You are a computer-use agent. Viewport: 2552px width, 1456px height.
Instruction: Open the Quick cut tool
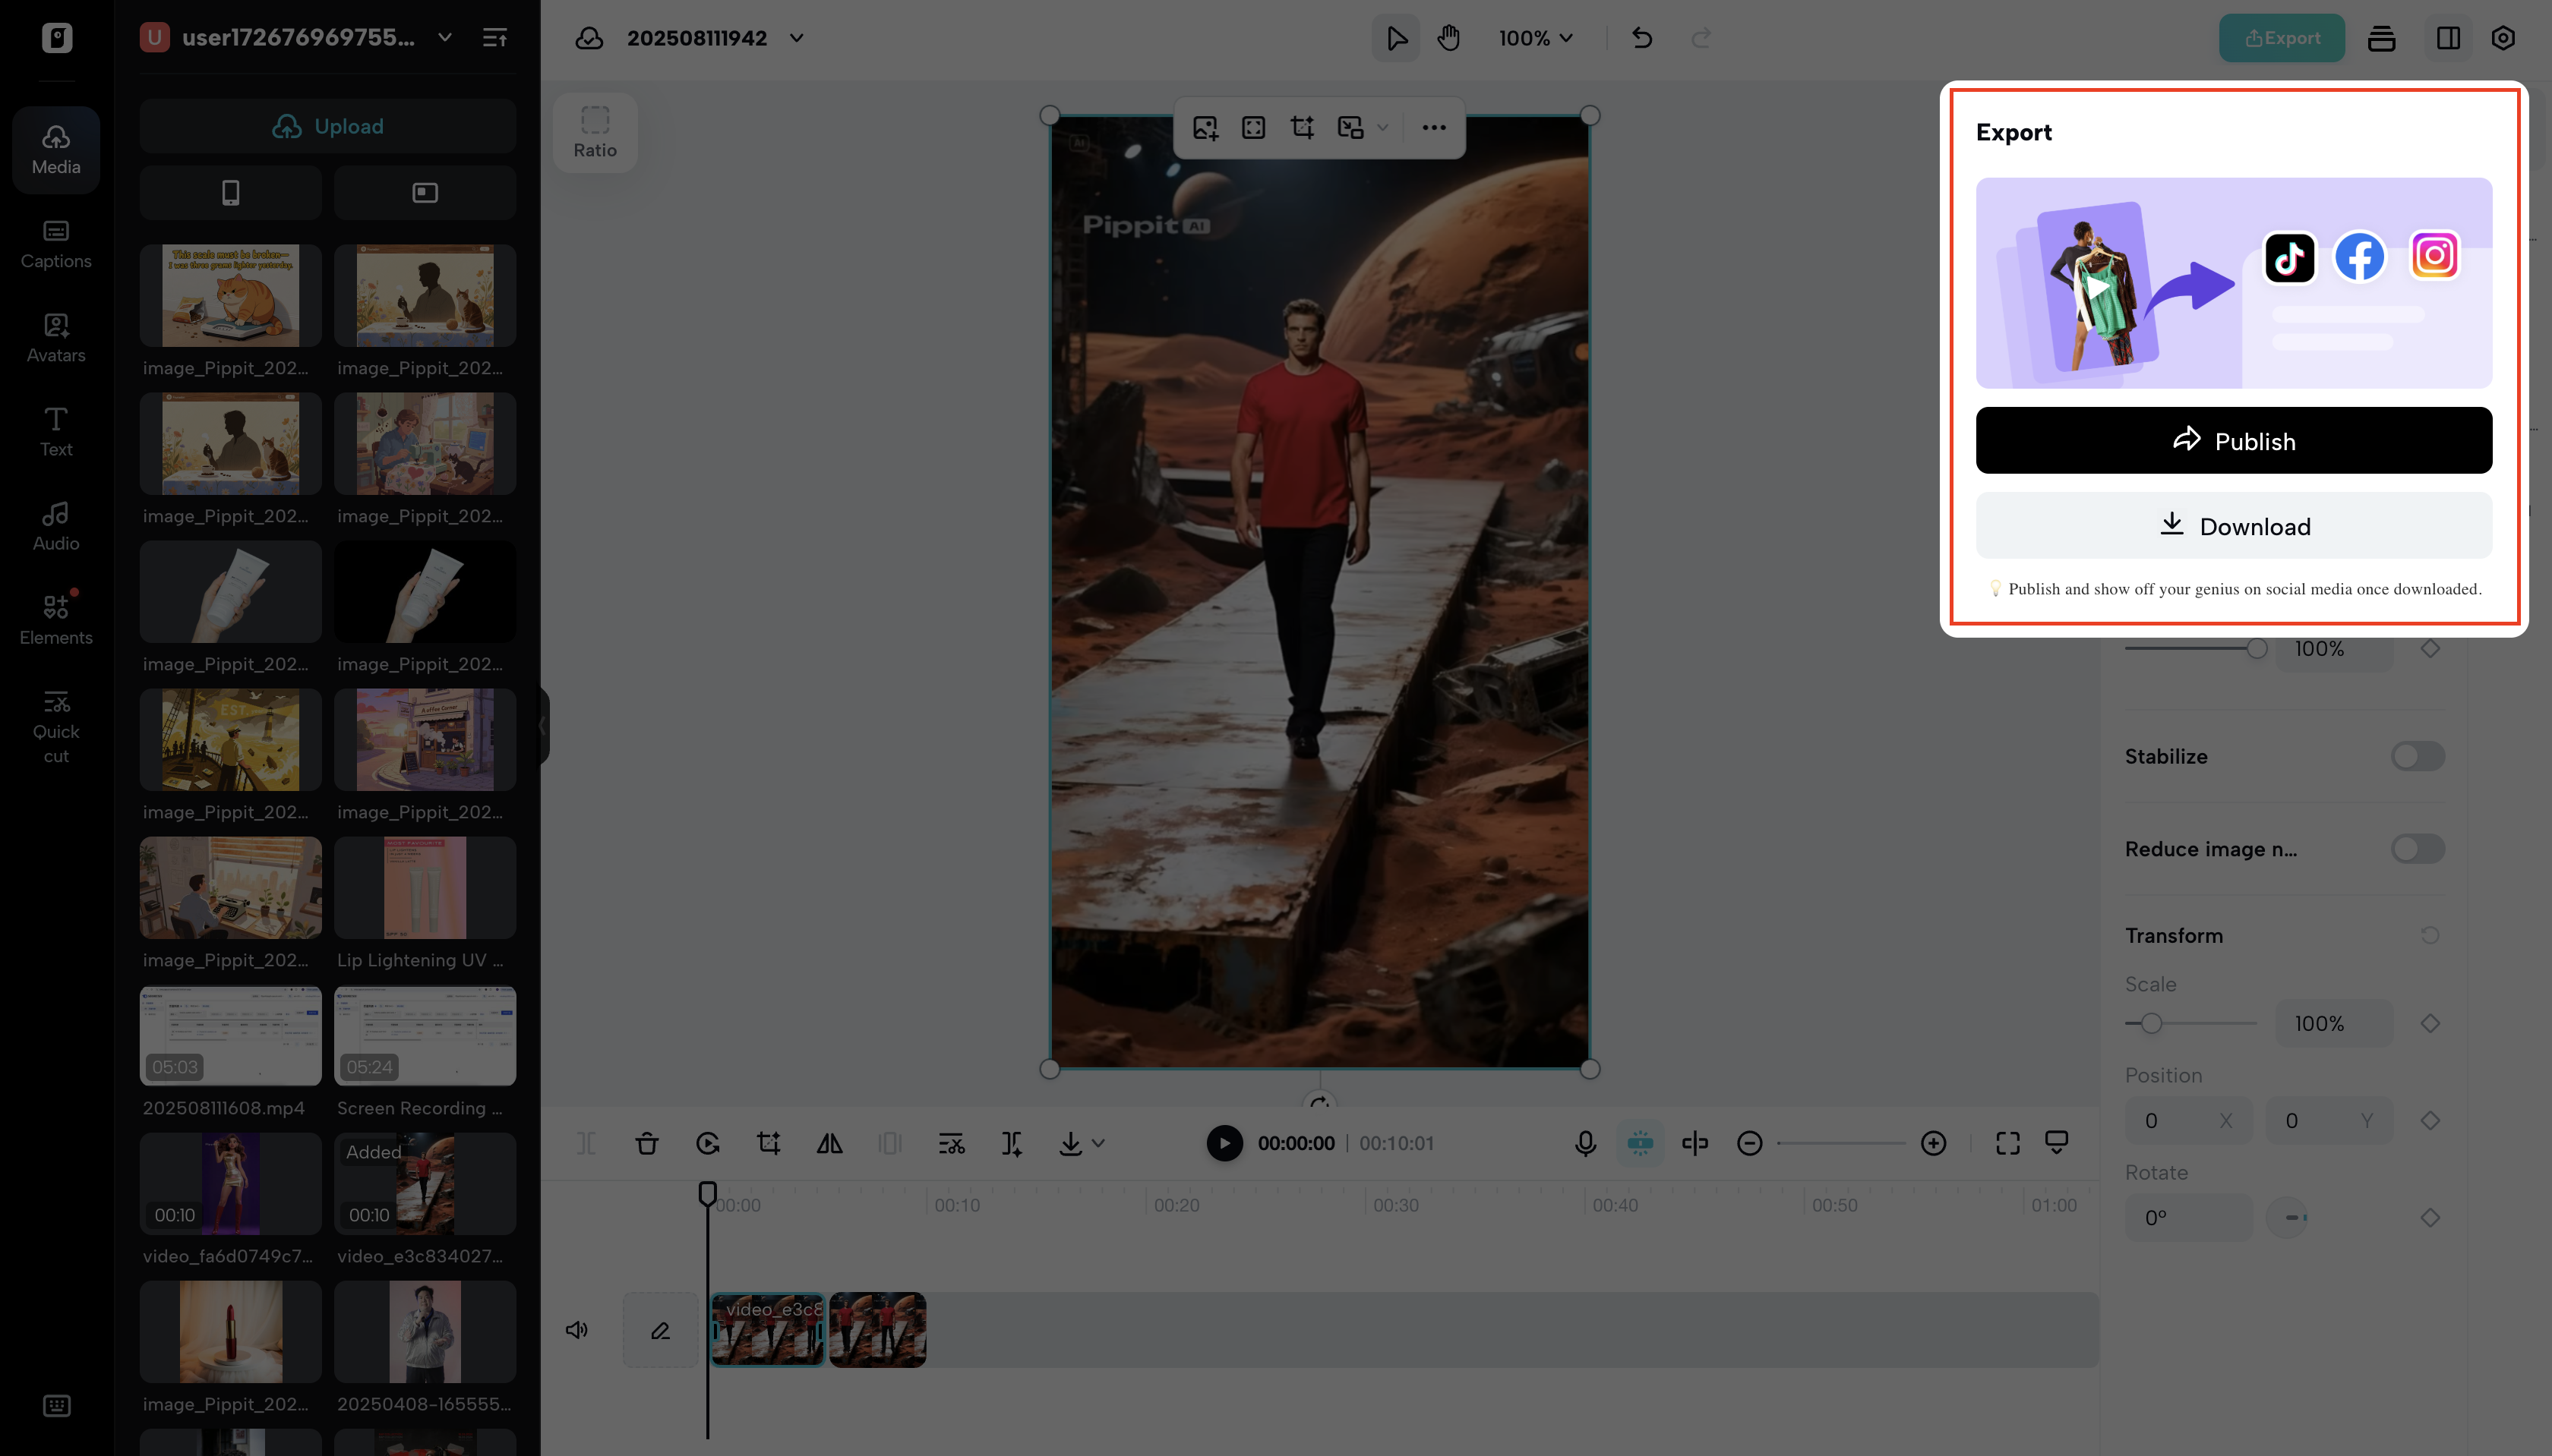[56, 722]
